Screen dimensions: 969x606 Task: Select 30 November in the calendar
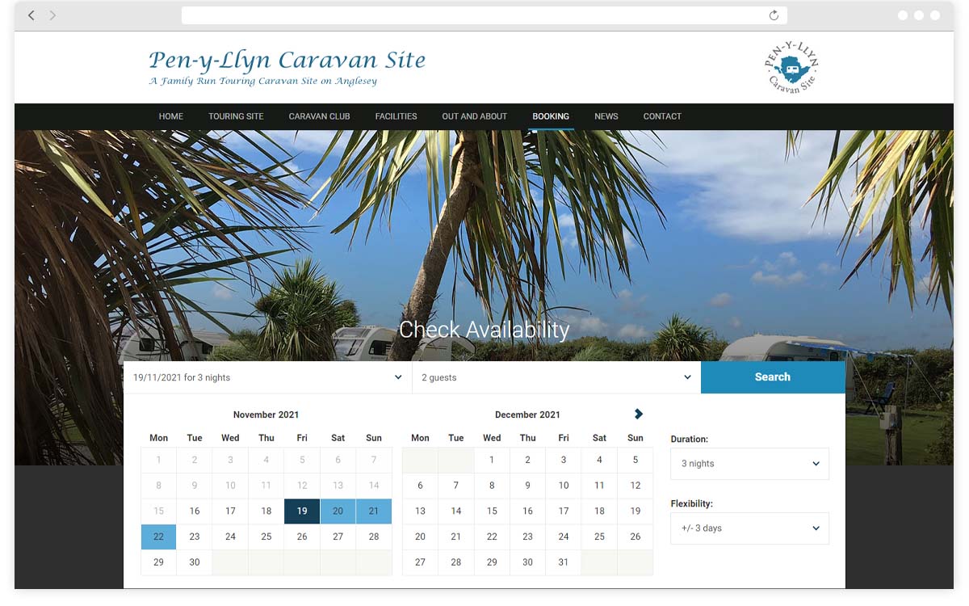(x=195, y=562)
